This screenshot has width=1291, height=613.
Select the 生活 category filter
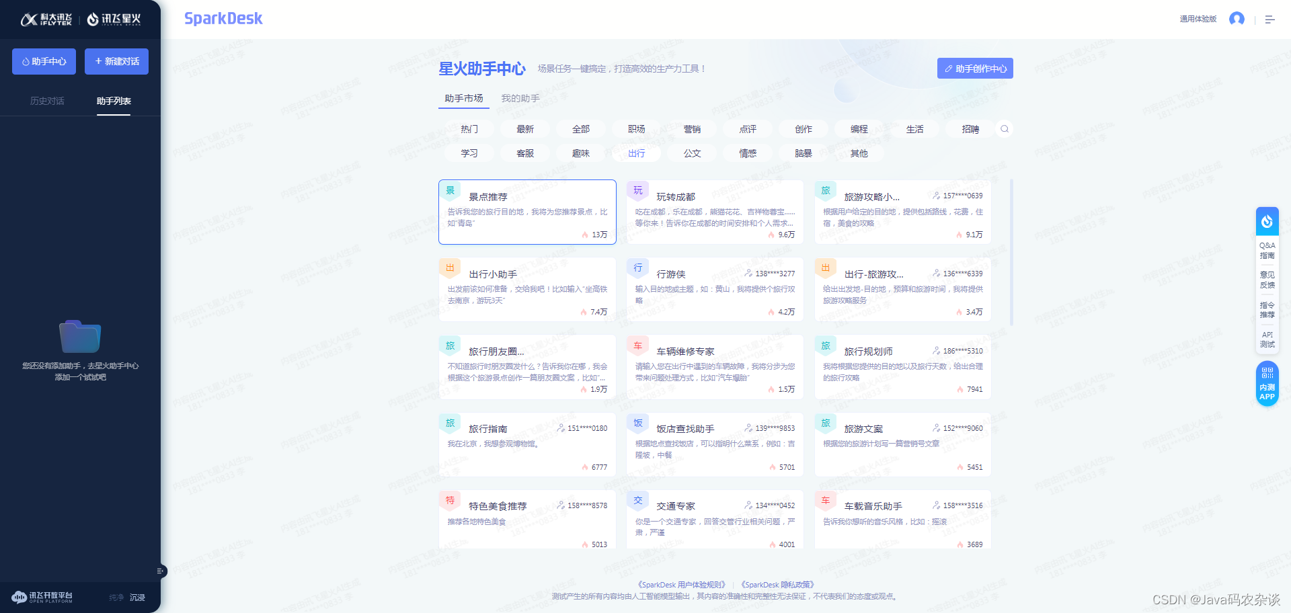coord(914,129)
